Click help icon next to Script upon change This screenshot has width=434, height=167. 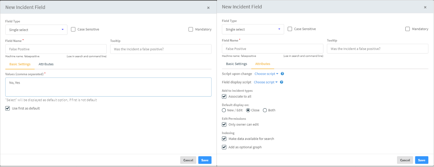[x=282, y=74]
